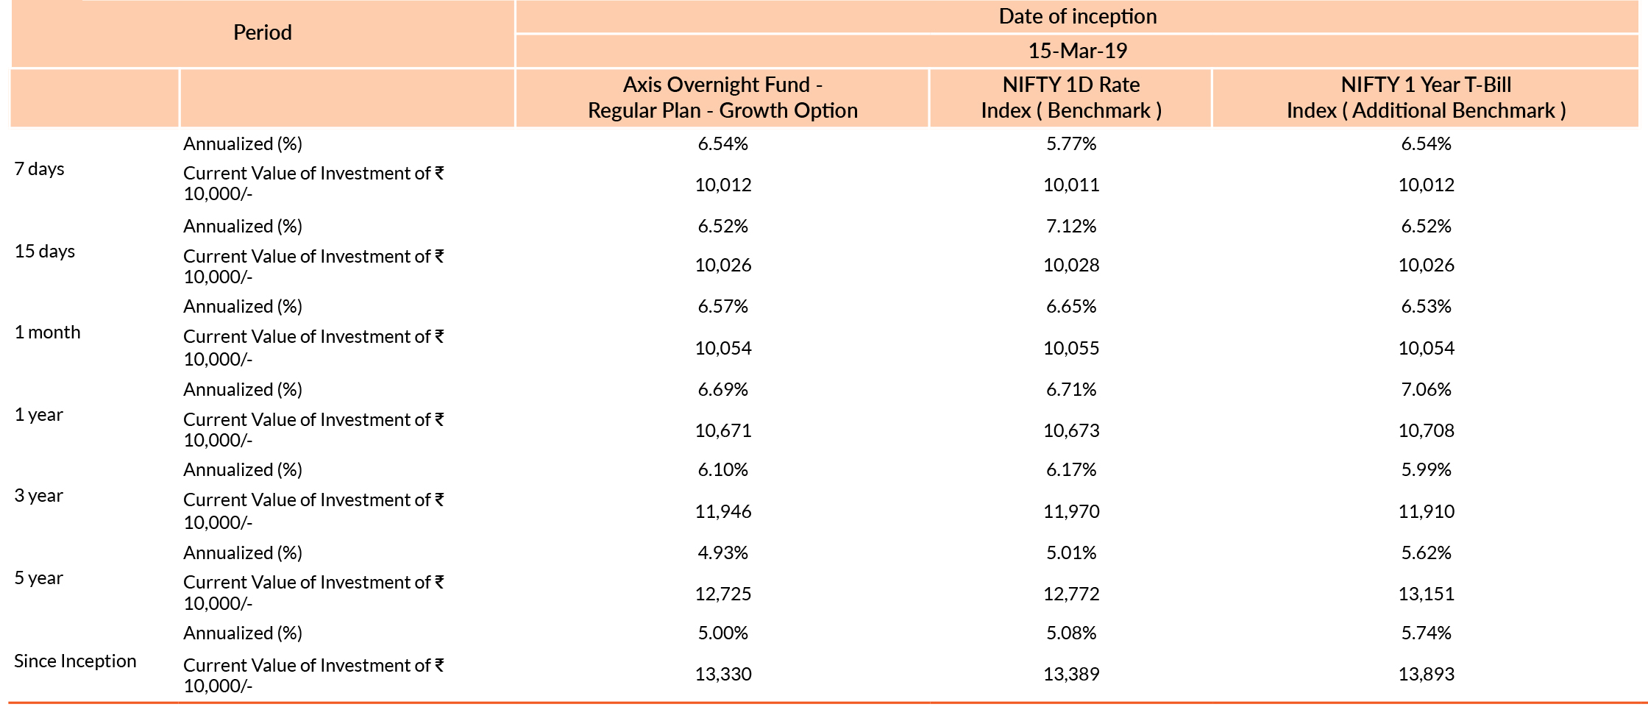Select the 5.77% benchmark value
This screenshot has height=707, width=1648.
pyautogui.click(x=1071, y=144)
